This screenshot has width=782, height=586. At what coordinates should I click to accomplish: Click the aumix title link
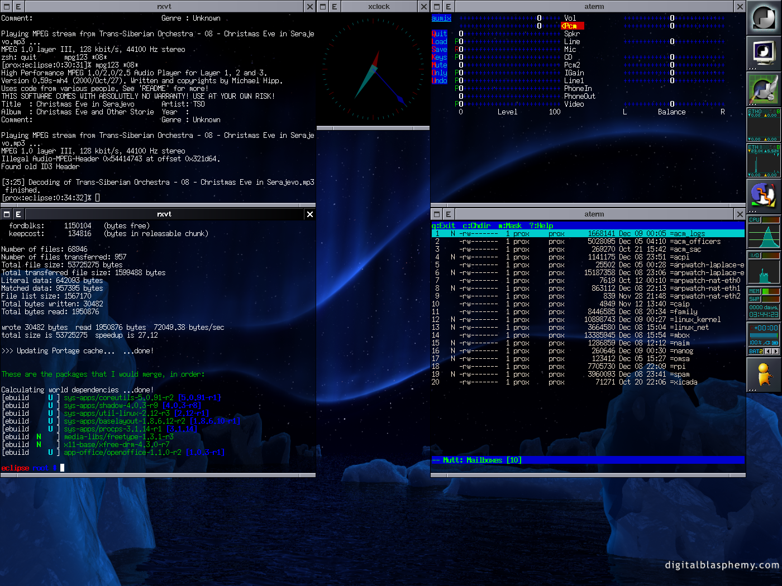(x=441, y=18)
